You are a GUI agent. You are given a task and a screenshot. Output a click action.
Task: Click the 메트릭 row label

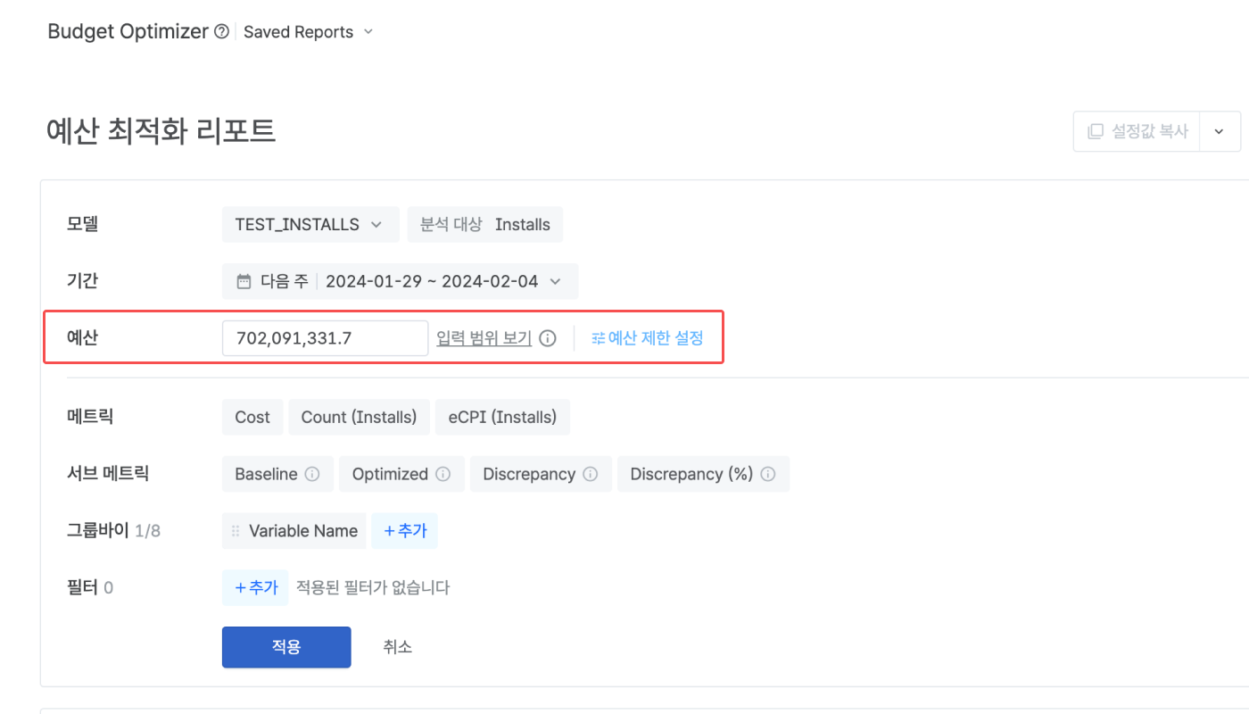point(90,416)
